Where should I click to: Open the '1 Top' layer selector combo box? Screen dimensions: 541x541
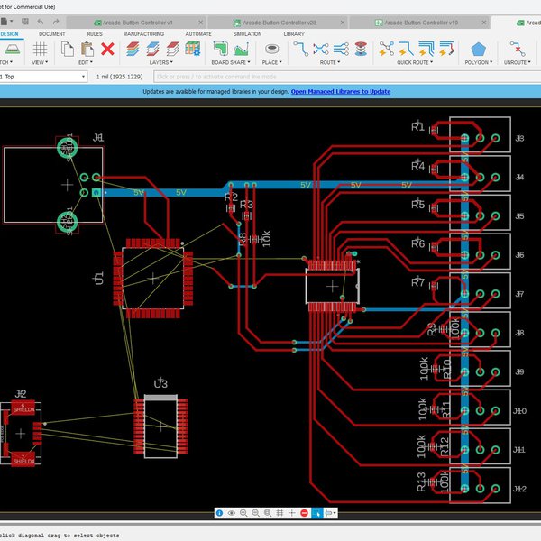(42, 77)
